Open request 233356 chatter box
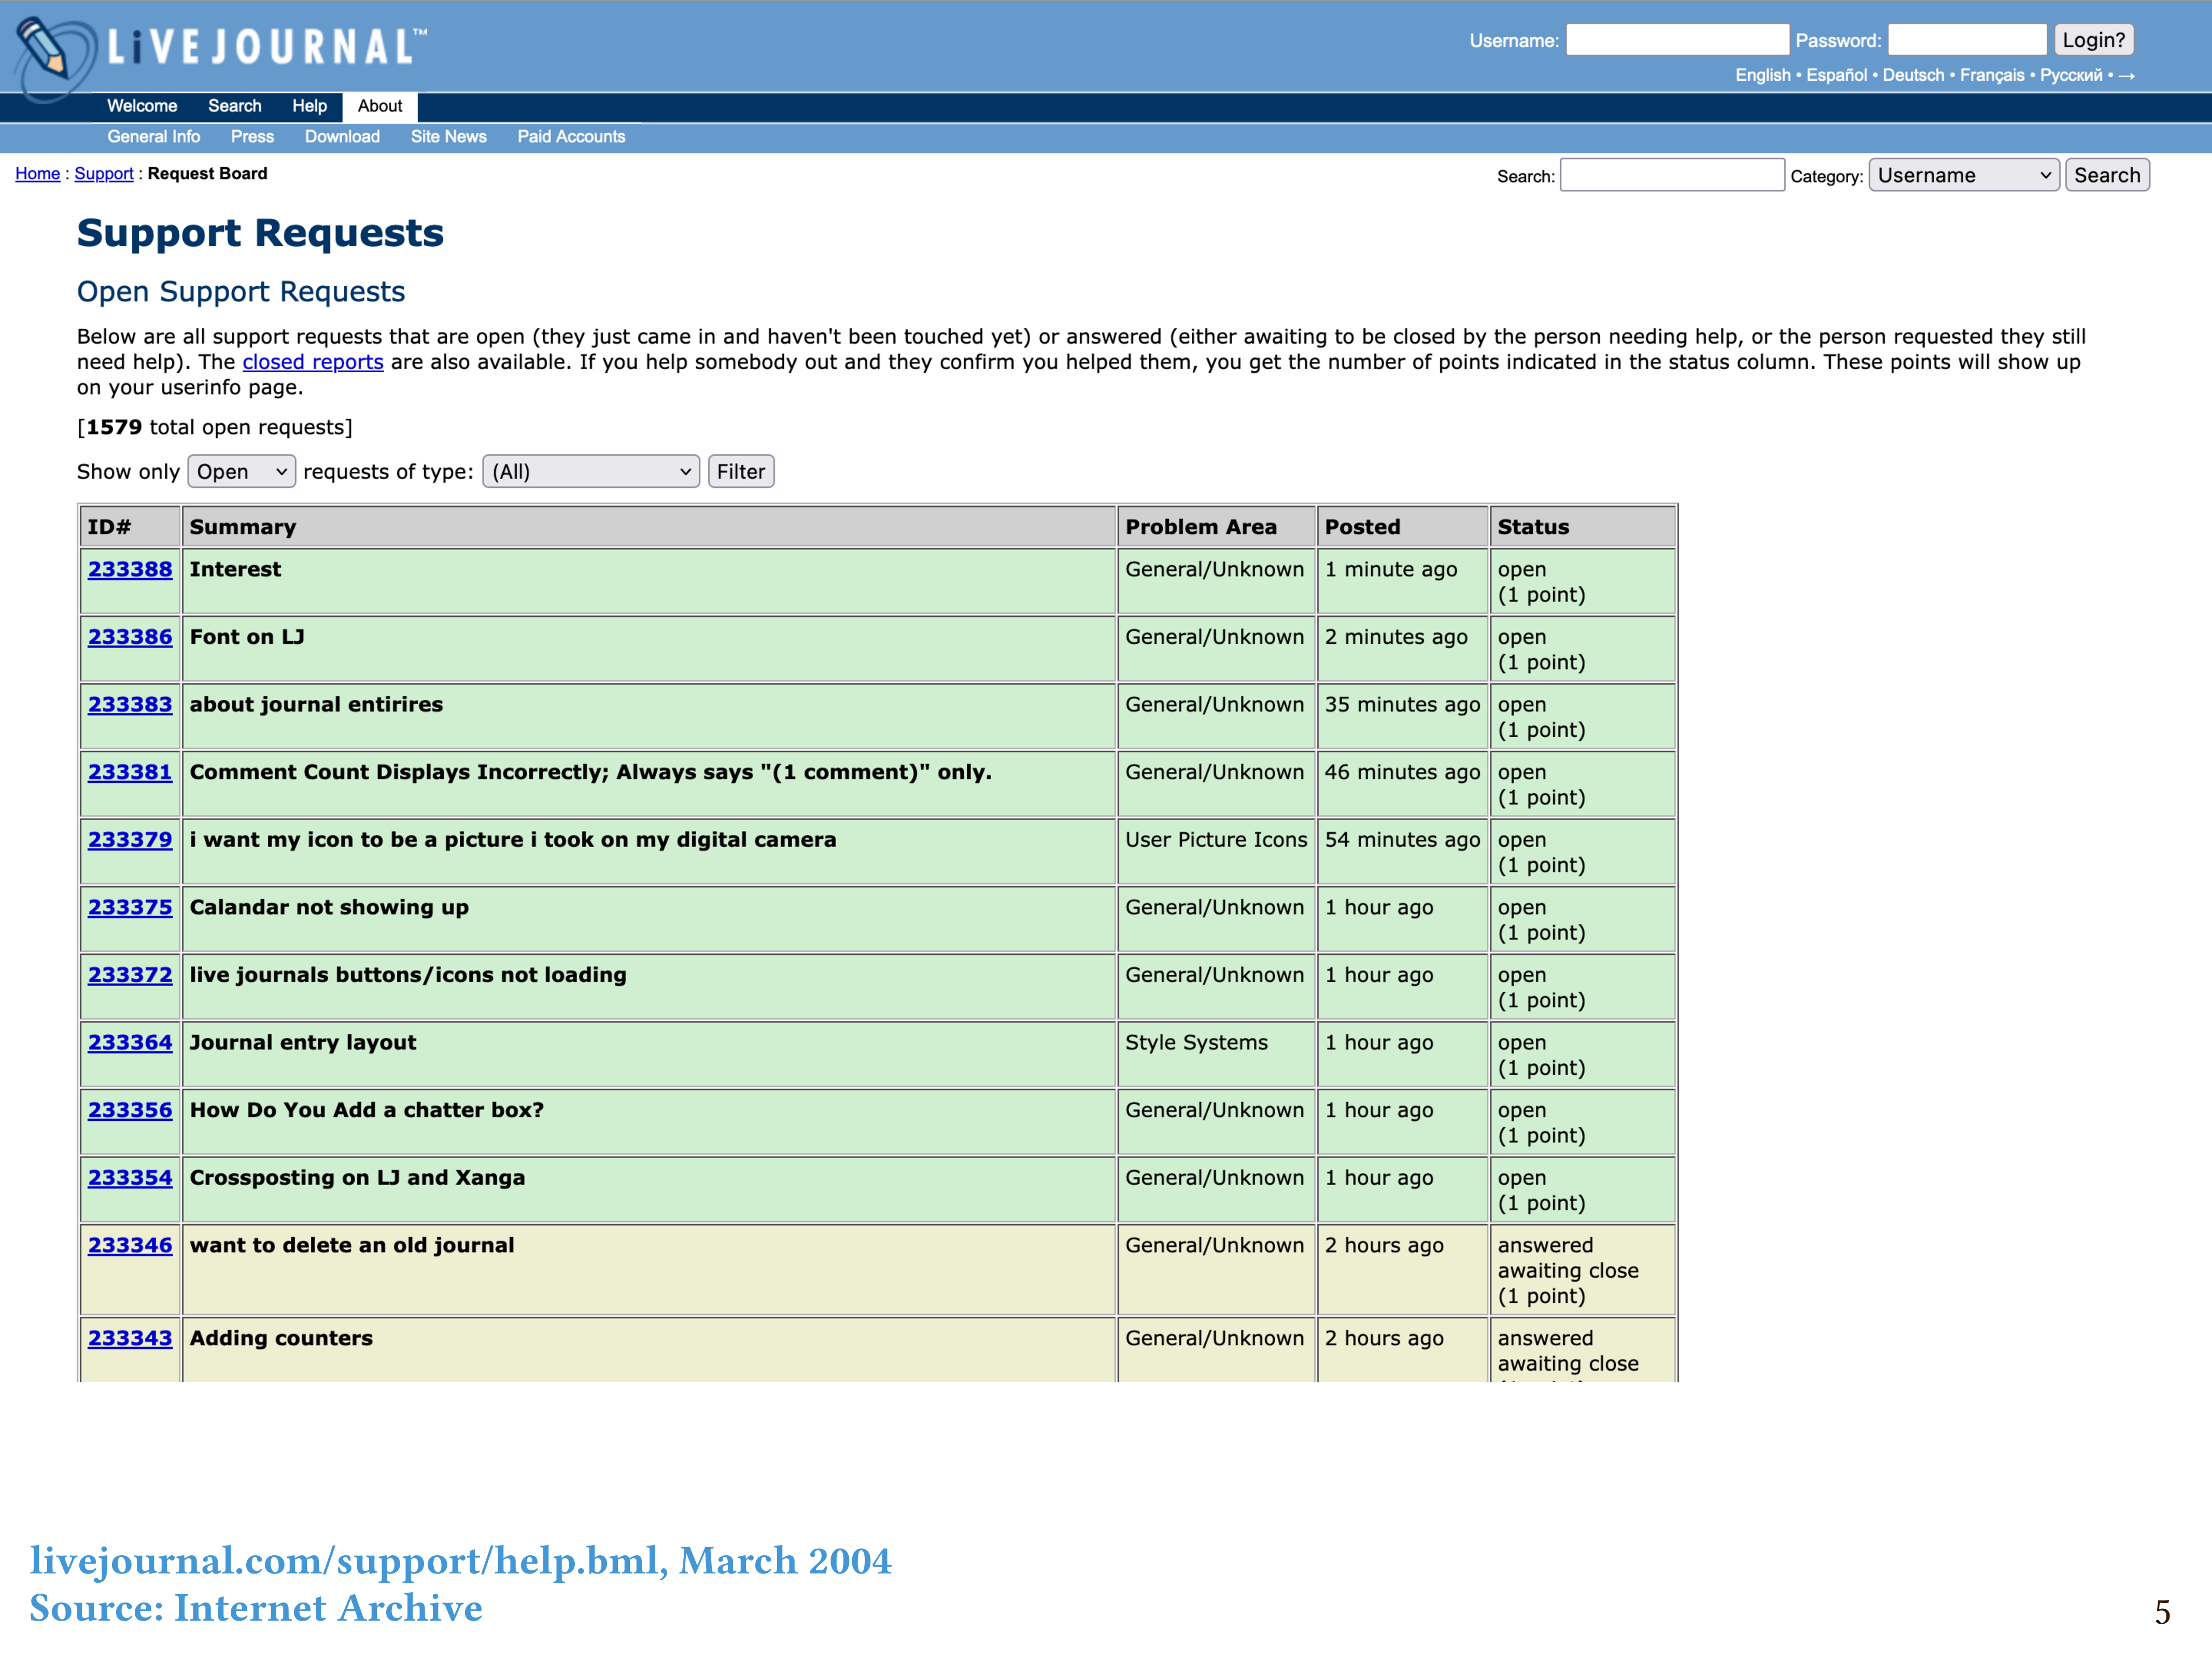Image resolution: width=2212 pixels, height=1659 pixels. click(130, 1110)
